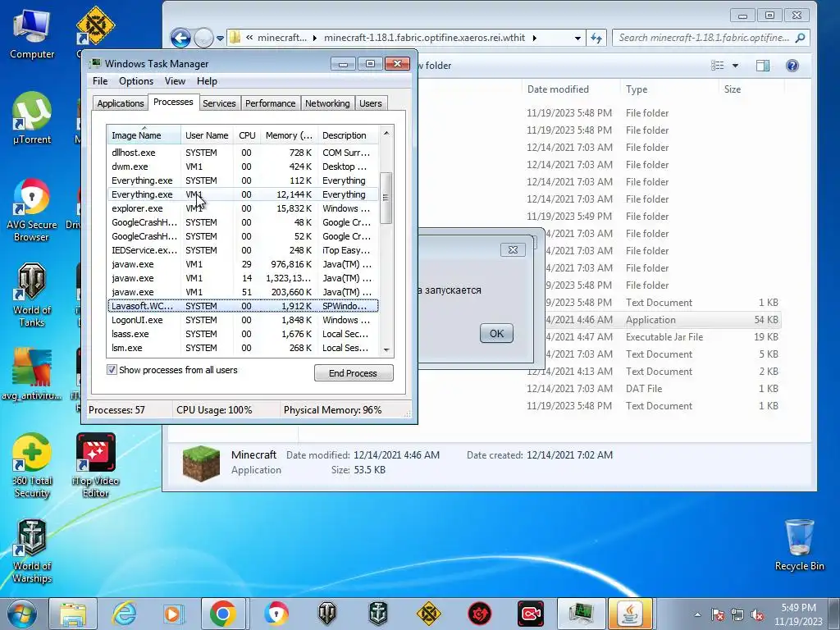The image size is (840, 630).
Task: Open the Recycle Bin
Action: click(799, 546)
